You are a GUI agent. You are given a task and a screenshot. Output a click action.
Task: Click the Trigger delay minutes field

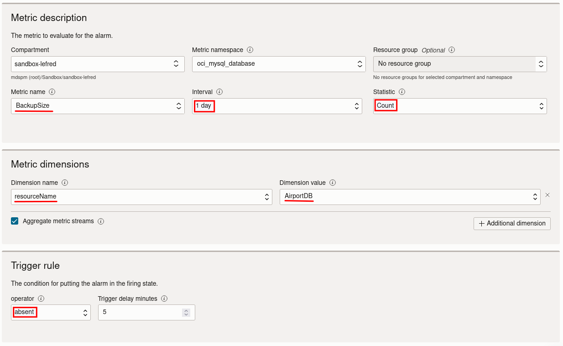click(141, 312)
